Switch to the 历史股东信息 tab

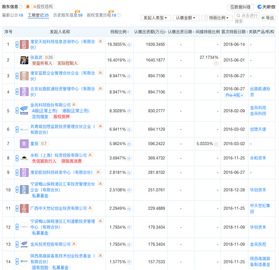67,15
